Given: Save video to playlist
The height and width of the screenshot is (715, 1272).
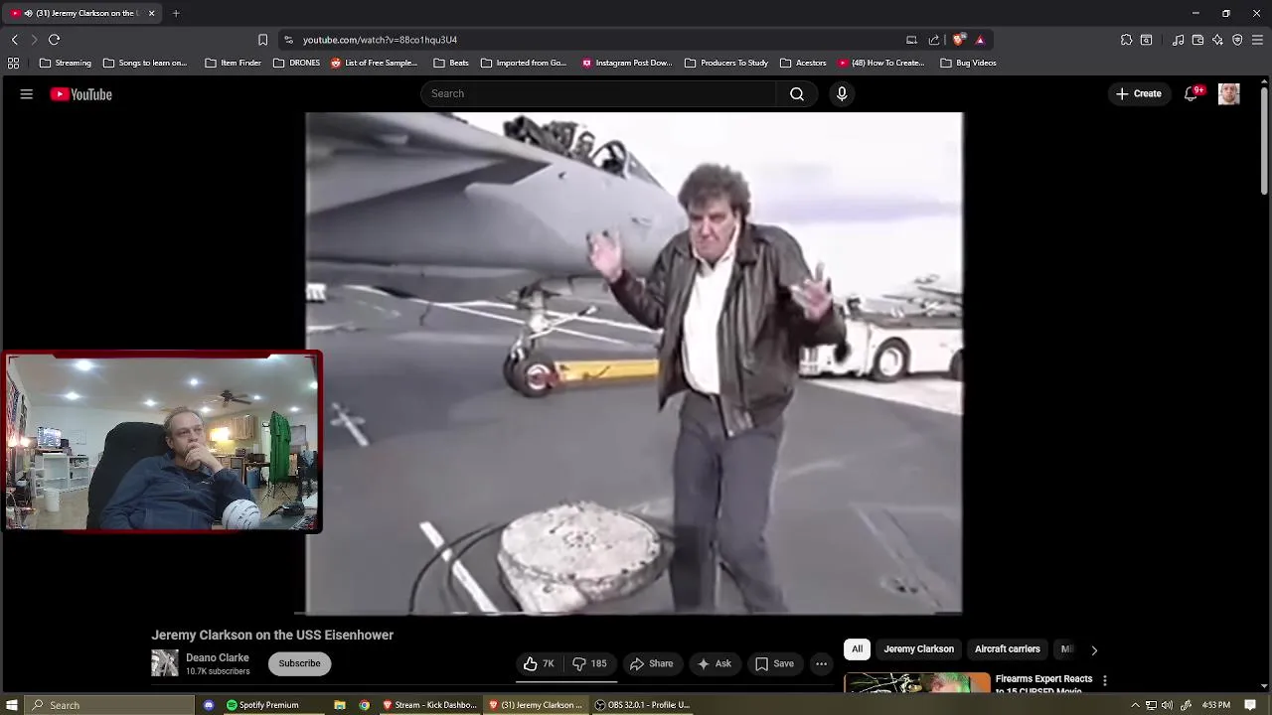Looking at the screenshot, I should (x=774, y=663).
